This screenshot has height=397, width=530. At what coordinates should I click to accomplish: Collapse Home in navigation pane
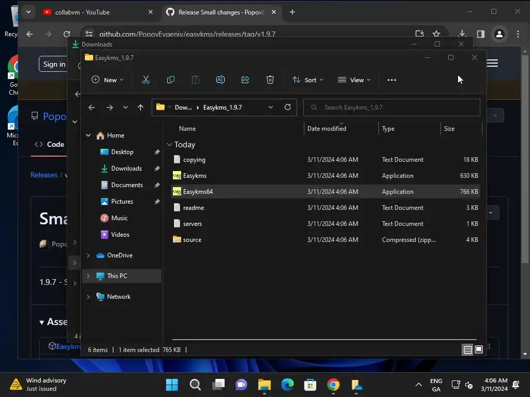(x=88, y=135)
